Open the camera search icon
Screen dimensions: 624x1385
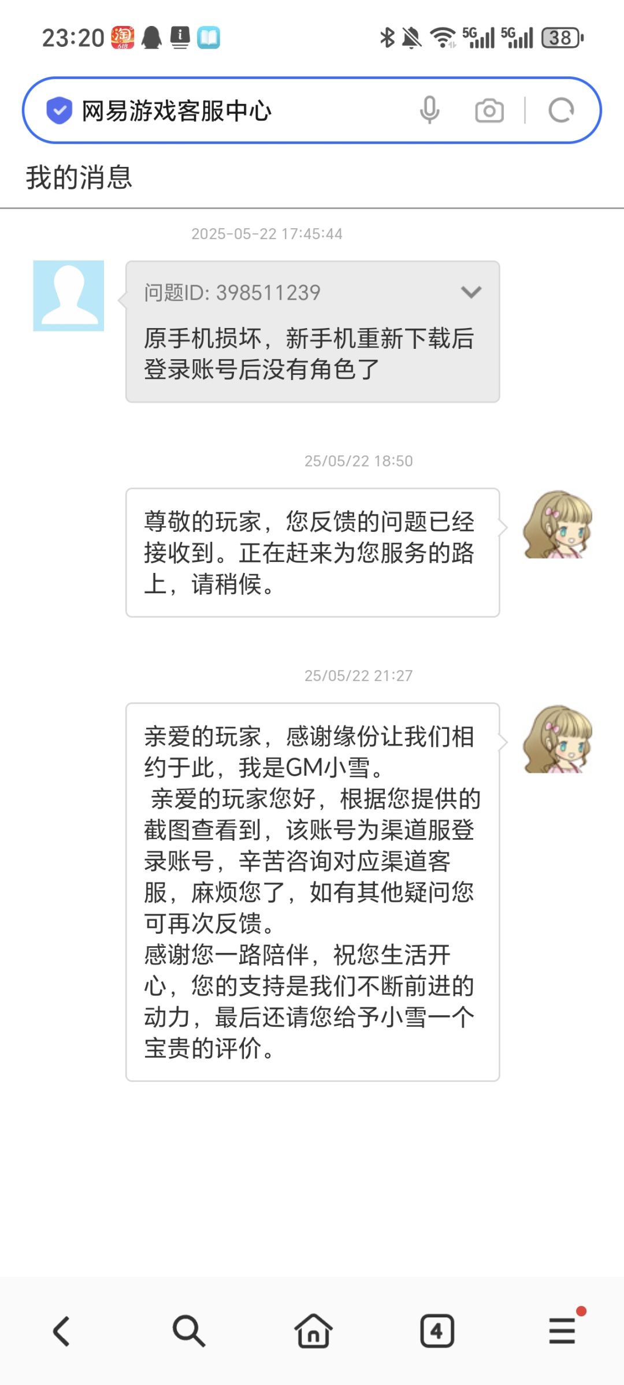[x=489, y=110]
